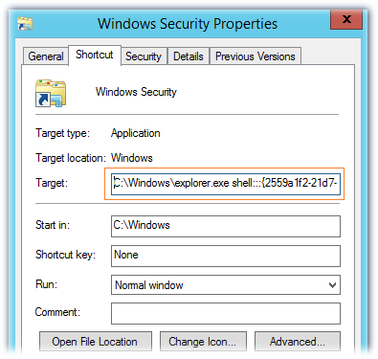Click the Open File Location button
This screenshot has width=378, height=359.
point(96,342)
